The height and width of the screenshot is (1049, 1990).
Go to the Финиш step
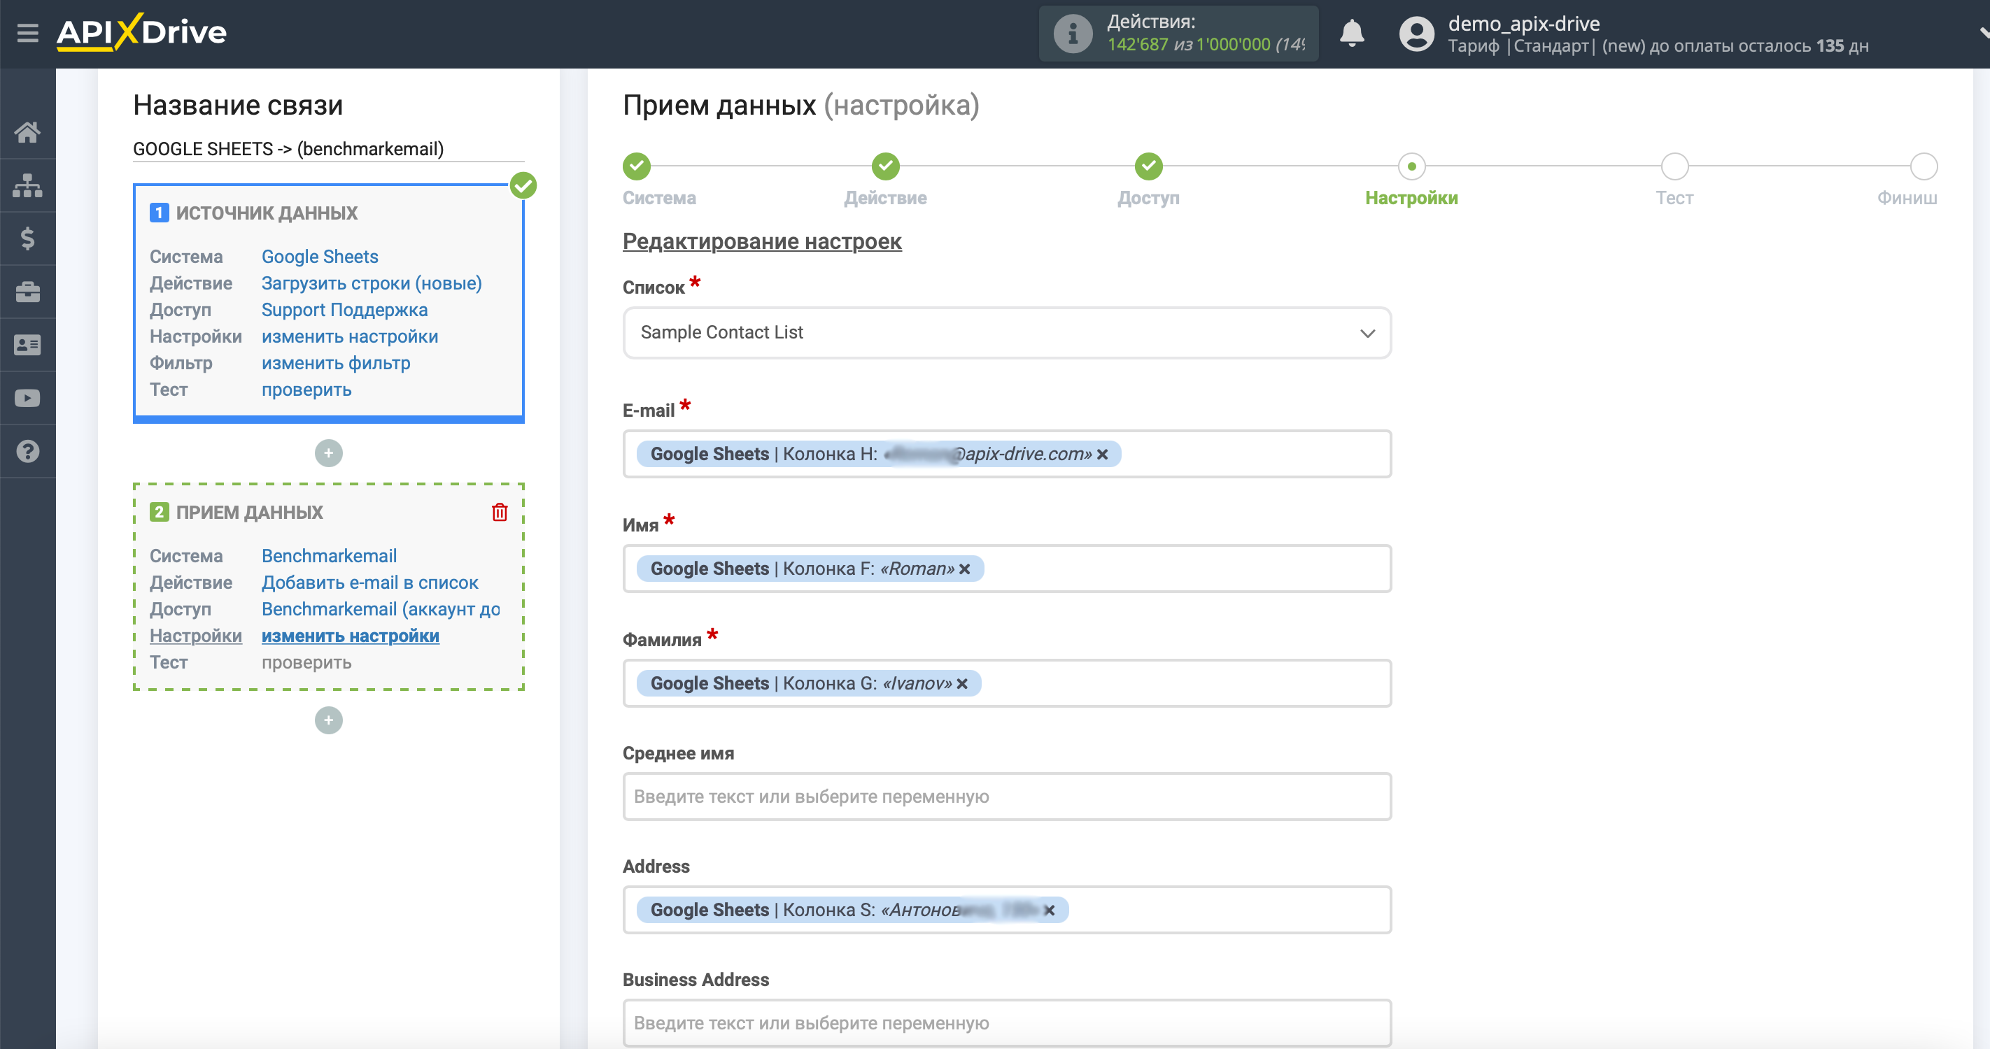1923,166
